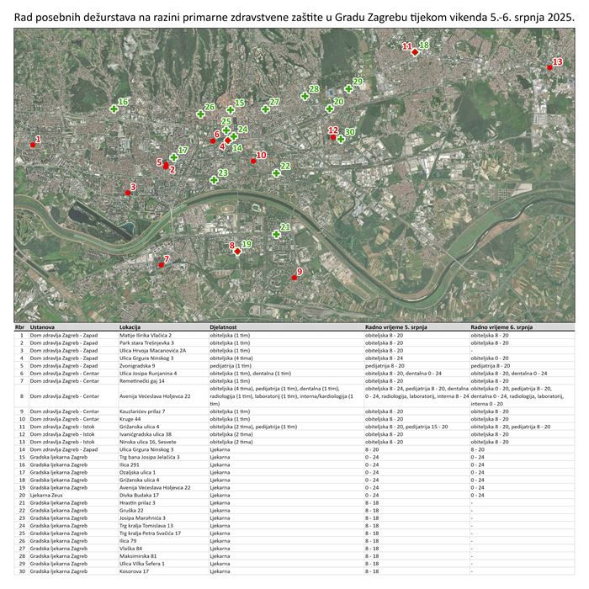The height and width of the screenshot is (589, 589).
Task: Click the Radno vrijeme 6. srpnja header
Action: [501, 326]
